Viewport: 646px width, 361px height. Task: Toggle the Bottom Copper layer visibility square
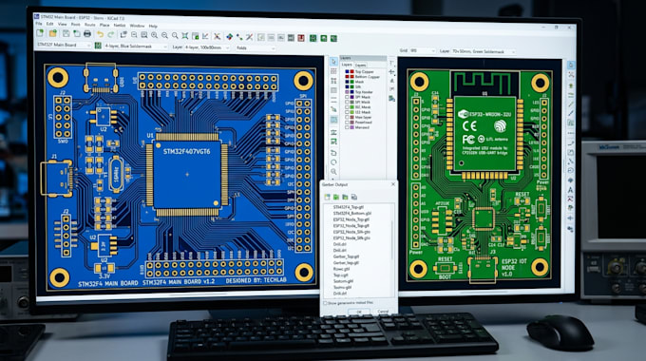(347, 77)
